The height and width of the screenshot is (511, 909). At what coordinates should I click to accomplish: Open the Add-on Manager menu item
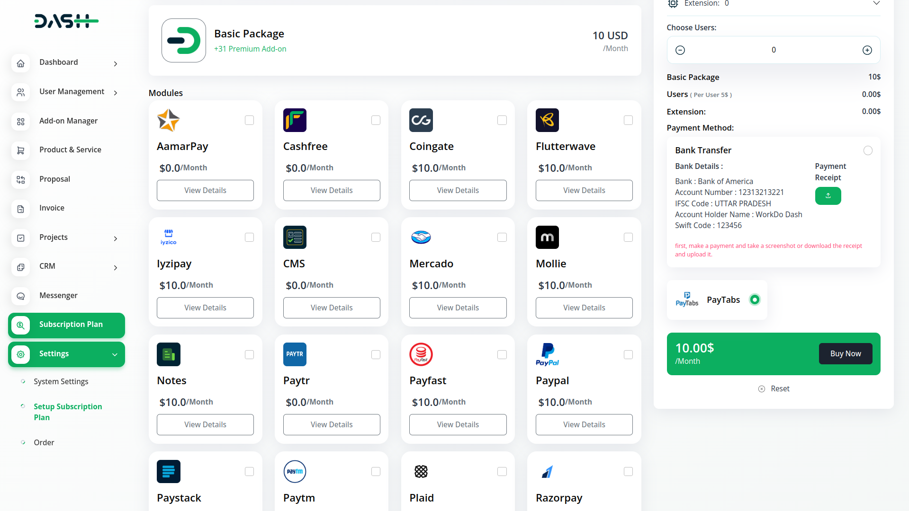(x=68, y=121)
